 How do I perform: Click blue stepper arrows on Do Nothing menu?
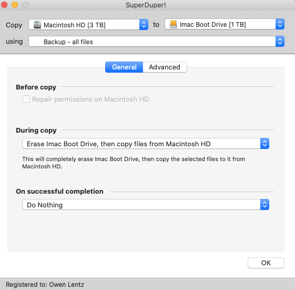point(265,205)
